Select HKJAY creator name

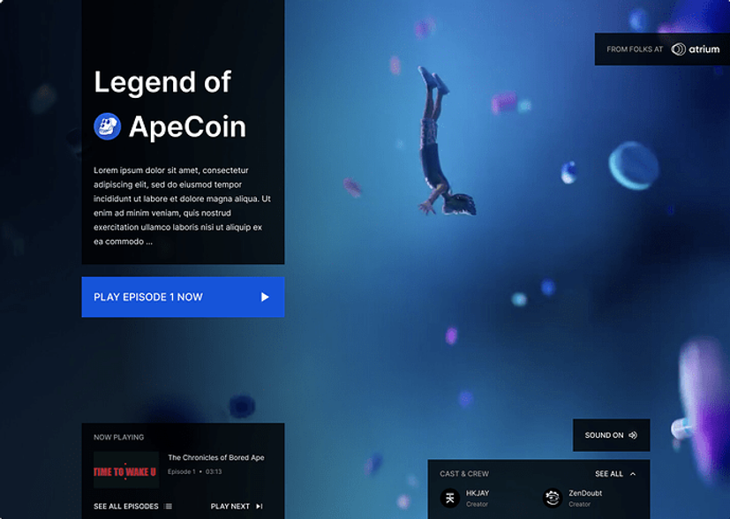(478, 493)
